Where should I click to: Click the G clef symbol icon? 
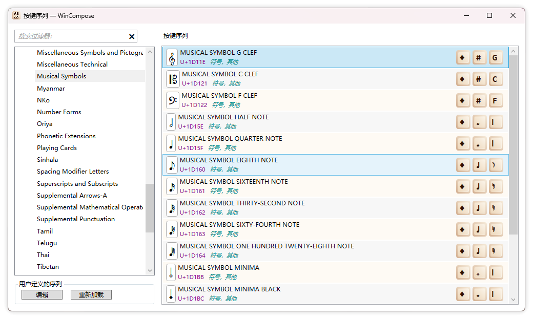tap(172, 57)
